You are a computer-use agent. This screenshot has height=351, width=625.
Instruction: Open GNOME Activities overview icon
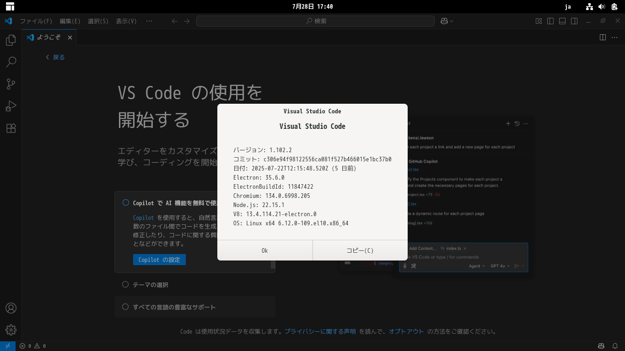coord(10,6)
